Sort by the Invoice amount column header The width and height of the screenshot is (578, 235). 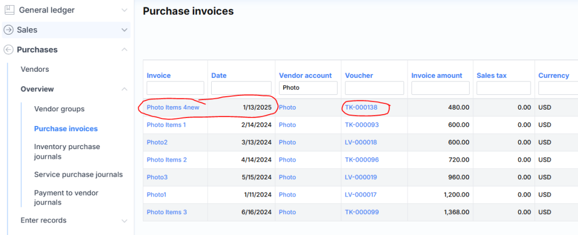coord(436,76)
